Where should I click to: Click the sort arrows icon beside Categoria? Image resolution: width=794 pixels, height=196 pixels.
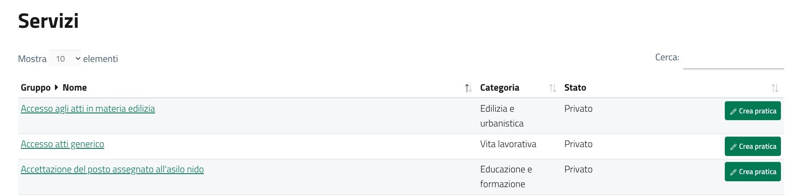coord(553,88)
